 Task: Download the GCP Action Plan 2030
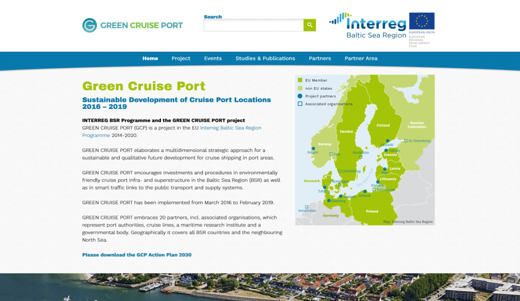pos(137,255)
